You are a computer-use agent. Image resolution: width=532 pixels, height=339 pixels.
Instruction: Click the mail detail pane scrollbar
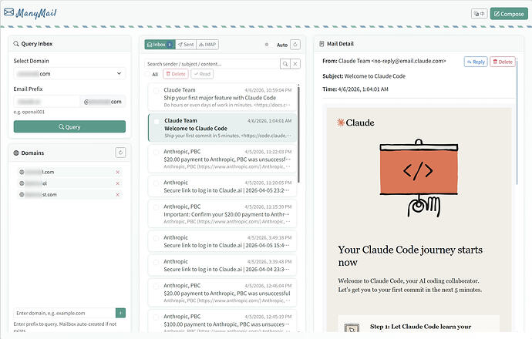coord(517,122)
